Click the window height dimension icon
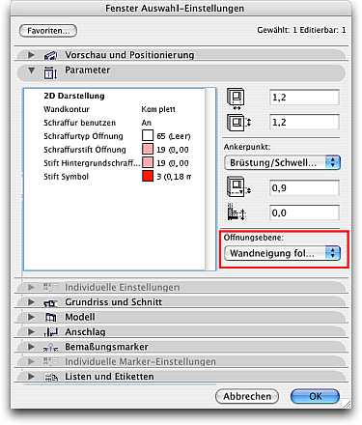This screenshot has width=362, height=425. pos(238,123)
